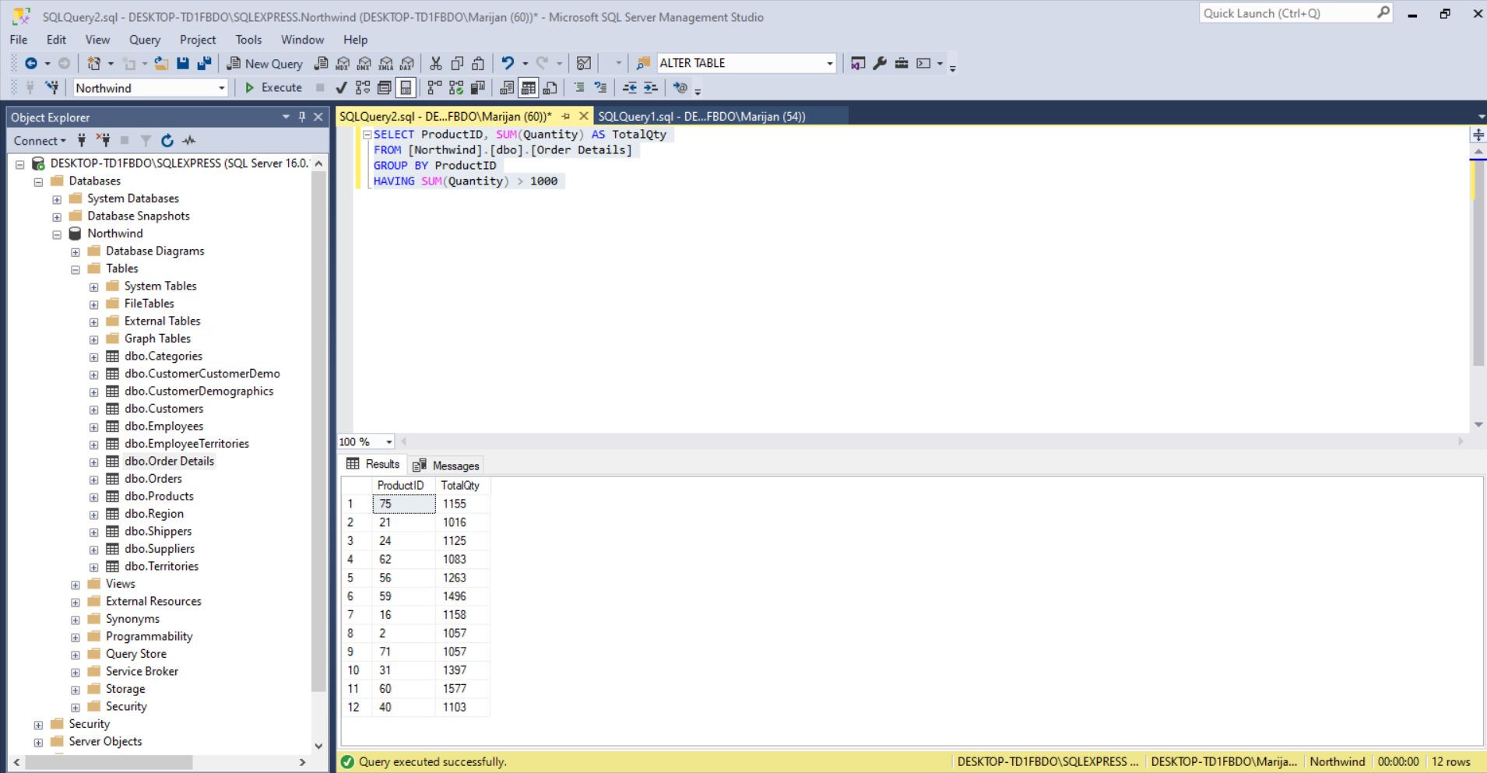Toggle Query Options button
Screen dimensions: 1487x773
(x=385, y=88)
